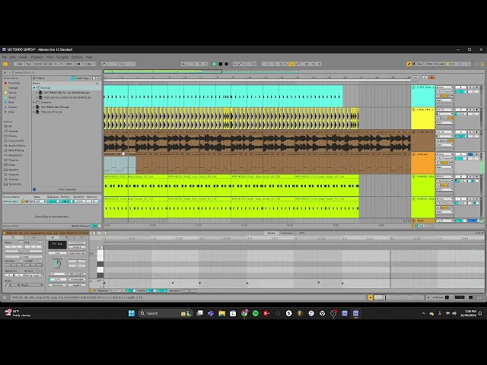
Task: Open the Create menu
Action: coord(24,57)
